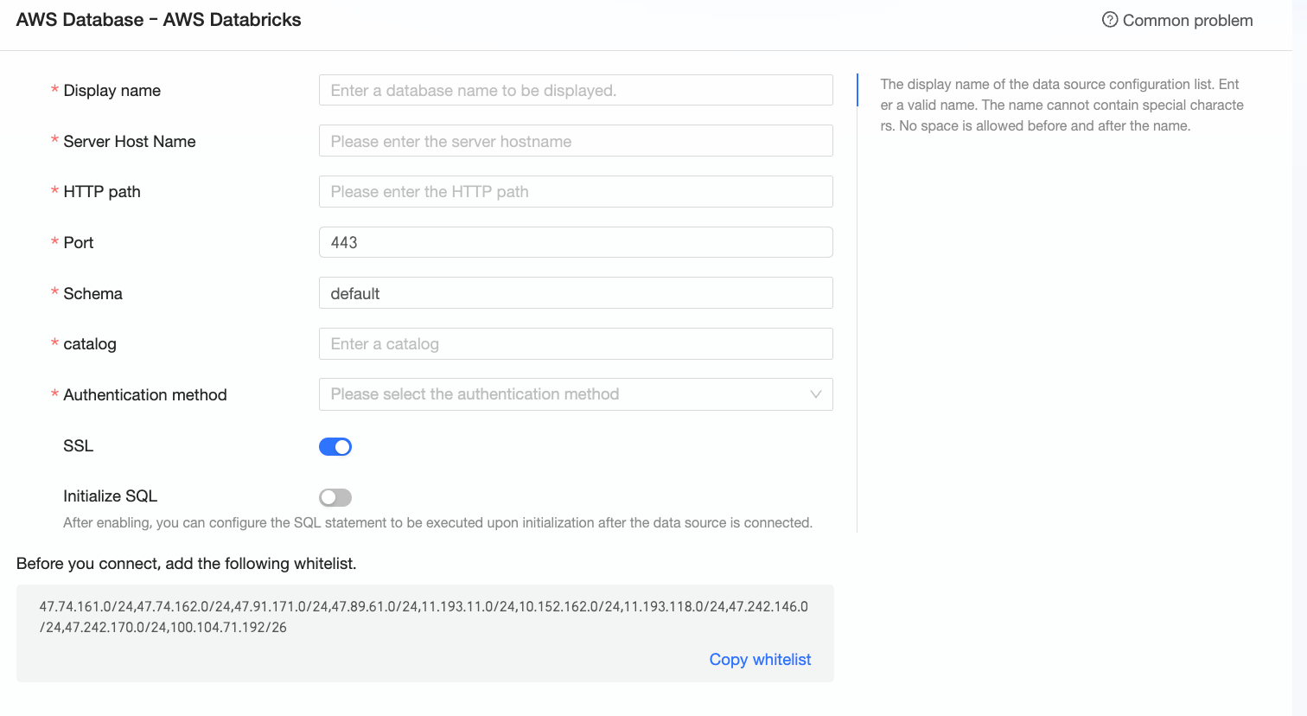Image resolution: width=1307 pixels, height=716 pixels.
Task: Click the SSL label text
Action: click(78, 446)
